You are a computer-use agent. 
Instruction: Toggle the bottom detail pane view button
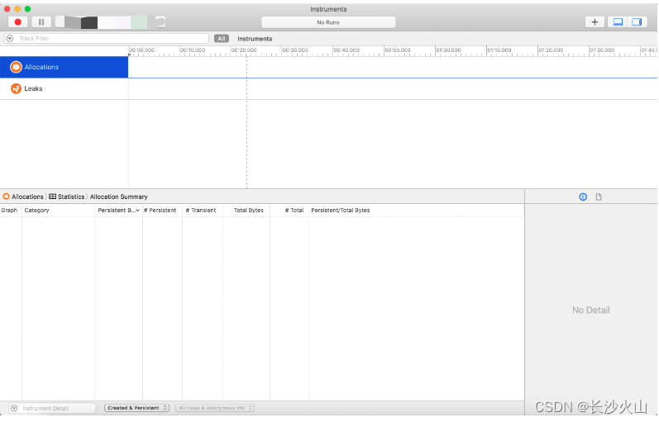tap(618, 22)
